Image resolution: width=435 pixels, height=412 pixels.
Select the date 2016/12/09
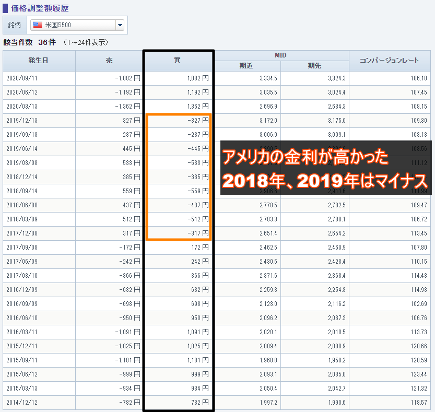click(22, 290)
